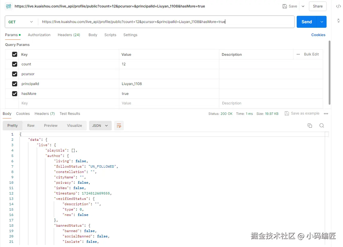The image size is (343, 247).
Task: Click Save as example
Action: click(305, 113)
